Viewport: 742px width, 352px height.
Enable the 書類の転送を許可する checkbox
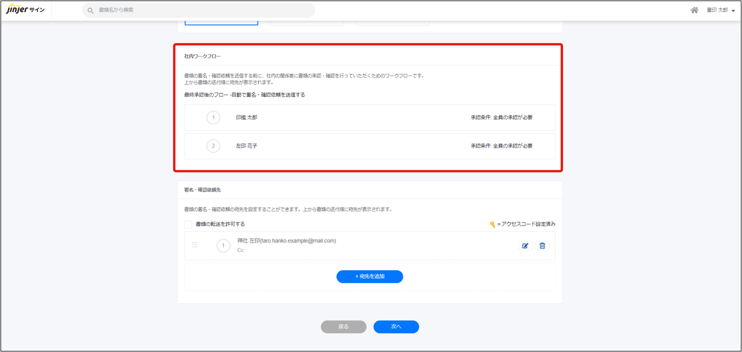(x=188, y=224)
